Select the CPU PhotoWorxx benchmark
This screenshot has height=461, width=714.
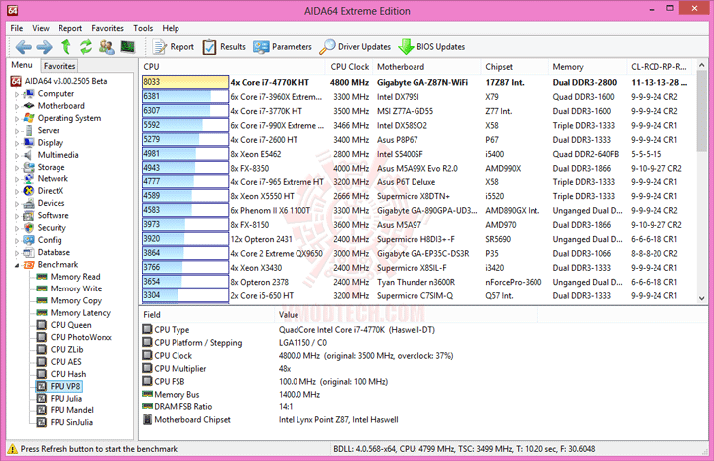80,337
